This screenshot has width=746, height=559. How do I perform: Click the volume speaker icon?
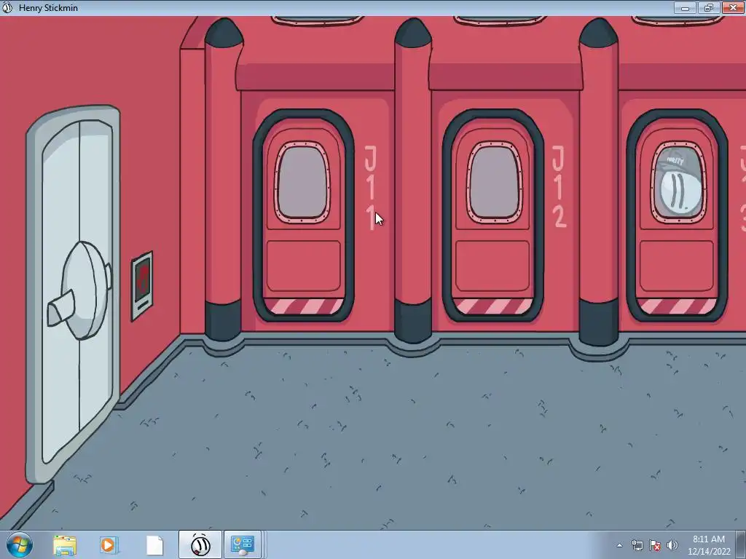(x=672, y=545)
